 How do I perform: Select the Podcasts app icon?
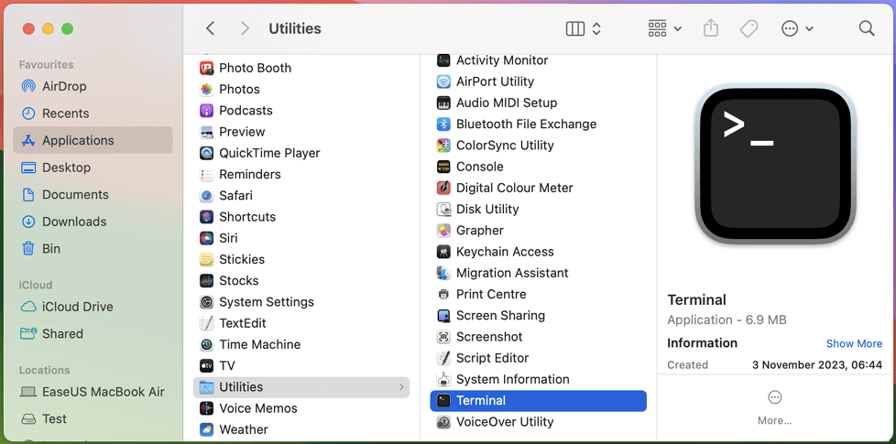click(x=206, y=110)
